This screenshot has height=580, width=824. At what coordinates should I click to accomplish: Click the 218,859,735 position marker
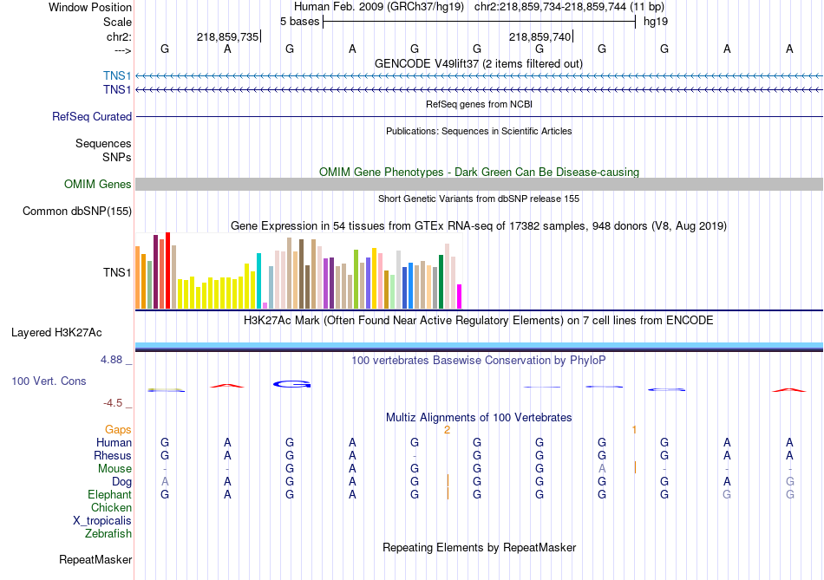pos(228,36)
